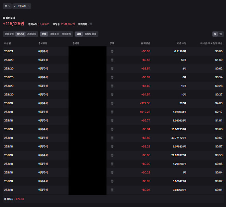Open detail icon for +$0.04 row
Viewport: 226px width, 207px height.
(112, 190)
